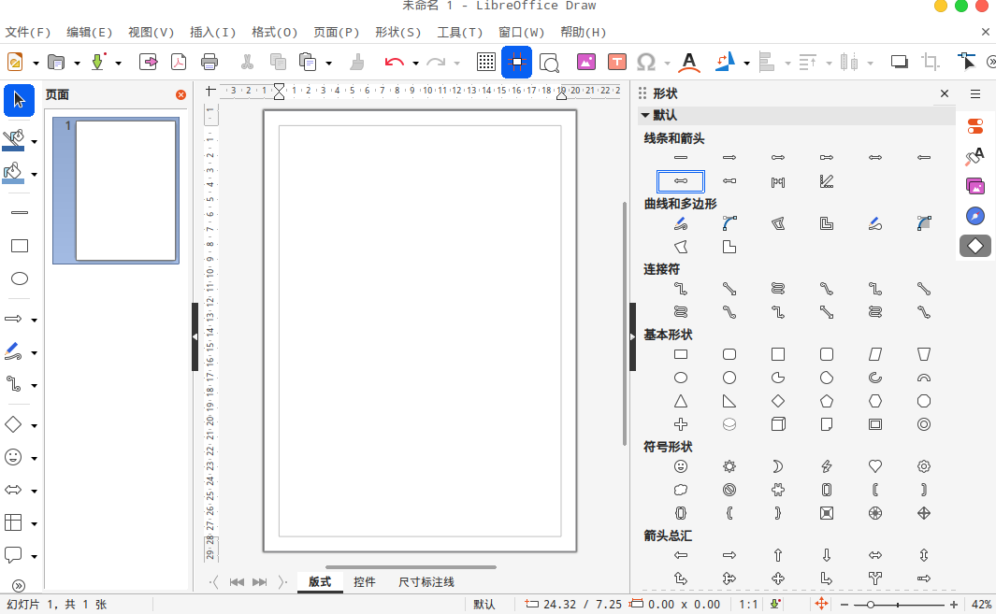Click the Print icon in the toolbar
The width and height of the screenshot is (996, 614).
click(x=209, y=63)
